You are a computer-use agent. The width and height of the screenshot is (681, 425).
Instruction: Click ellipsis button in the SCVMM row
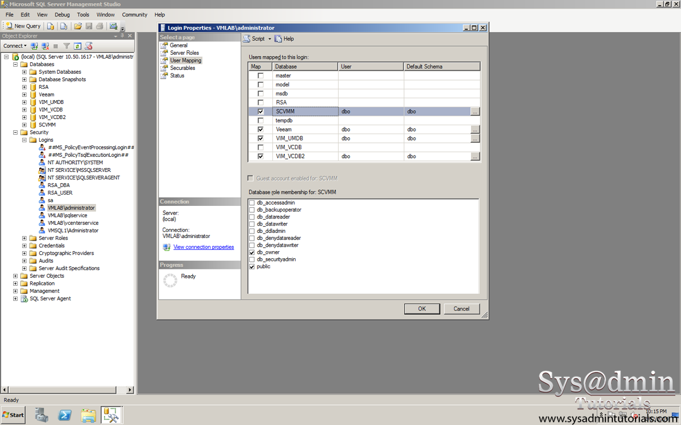475,111
